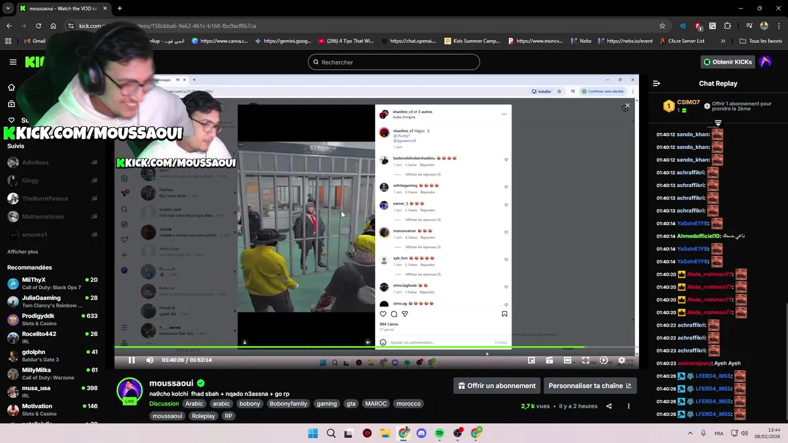Screen dimensions: 788x443
Task: Open the Kids Summer Camp bookmark
Action: (472, 41)
